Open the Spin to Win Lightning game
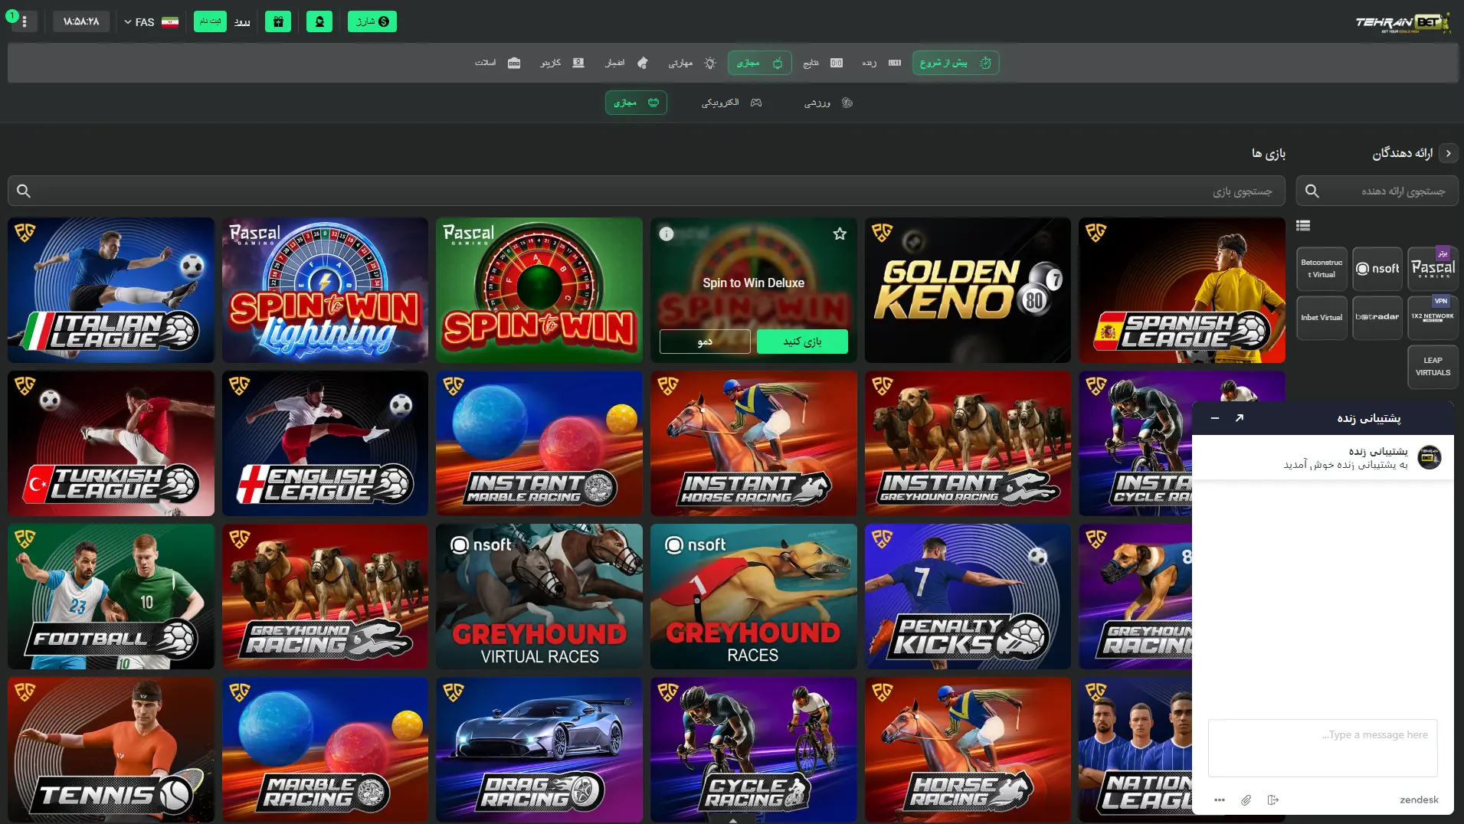Screen dimensions: 1464x824 coord(325,290)
